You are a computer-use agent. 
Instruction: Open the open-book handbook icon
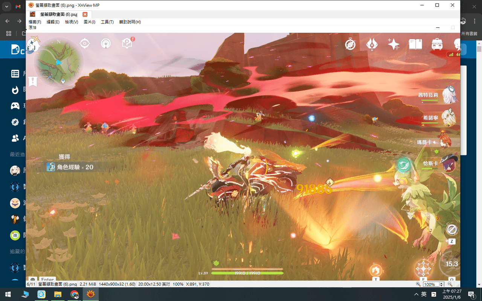coord(415,44)
